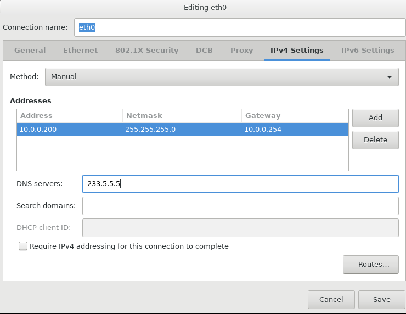Click the Gateway column header
This screenshot has width=406, height=314.
point(295,116)
